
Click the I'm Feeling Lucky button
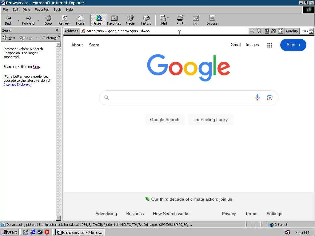tap(210, 120)
